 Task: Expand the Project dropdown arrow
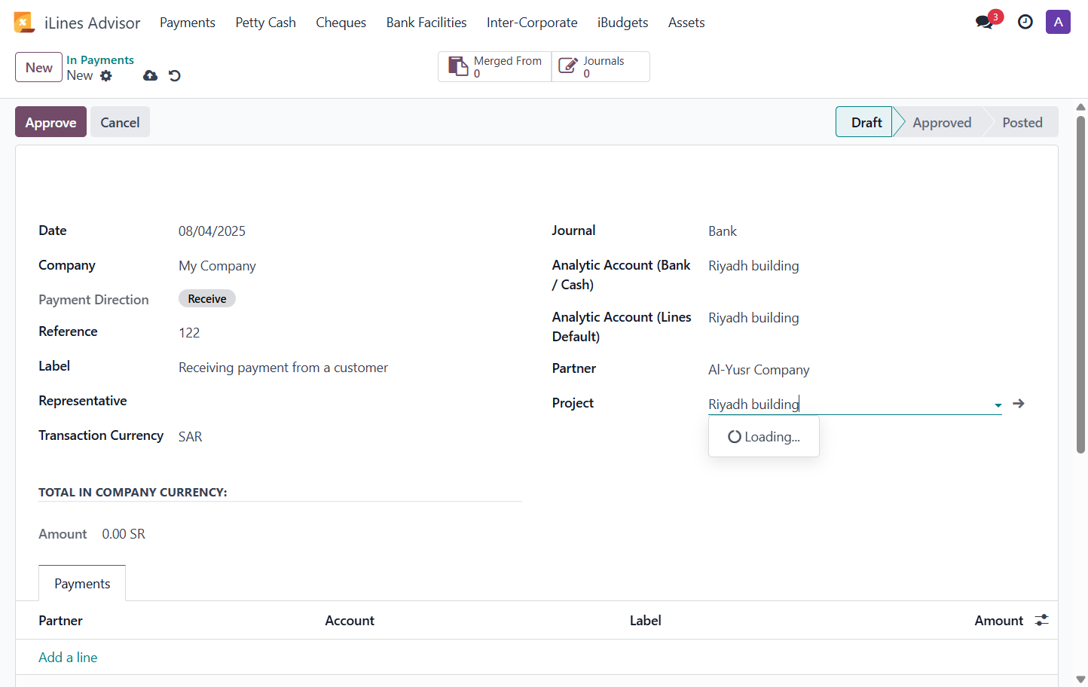point(998,405)
